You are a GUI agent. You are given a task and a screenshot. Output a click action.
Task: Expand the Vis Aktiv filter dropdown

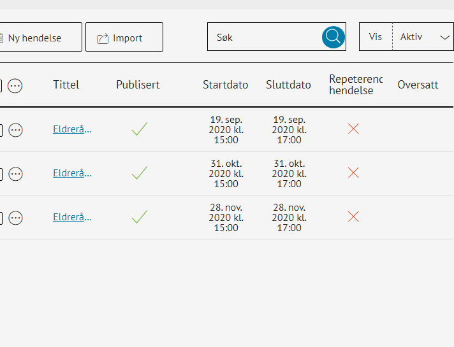[424, 37]
